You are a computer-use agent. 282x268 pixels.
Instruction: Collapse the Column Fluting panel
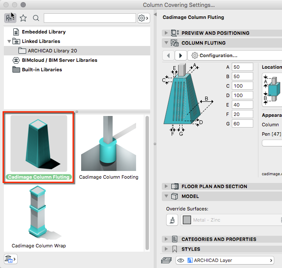(x=166, y=43)
